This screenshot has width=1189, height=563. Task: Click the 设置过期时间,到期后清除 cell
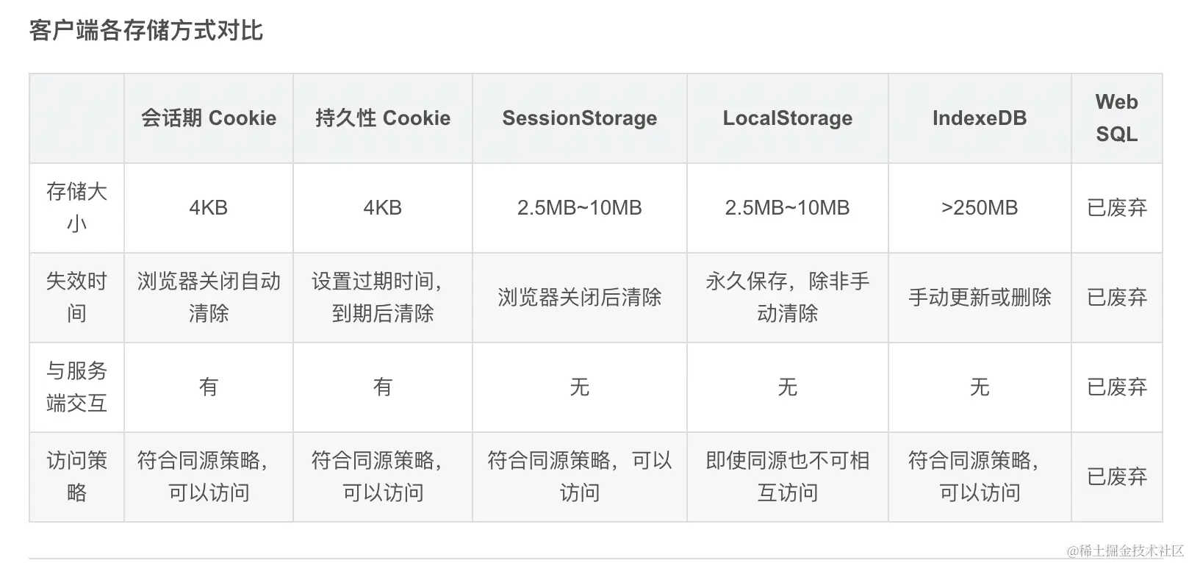383,298
